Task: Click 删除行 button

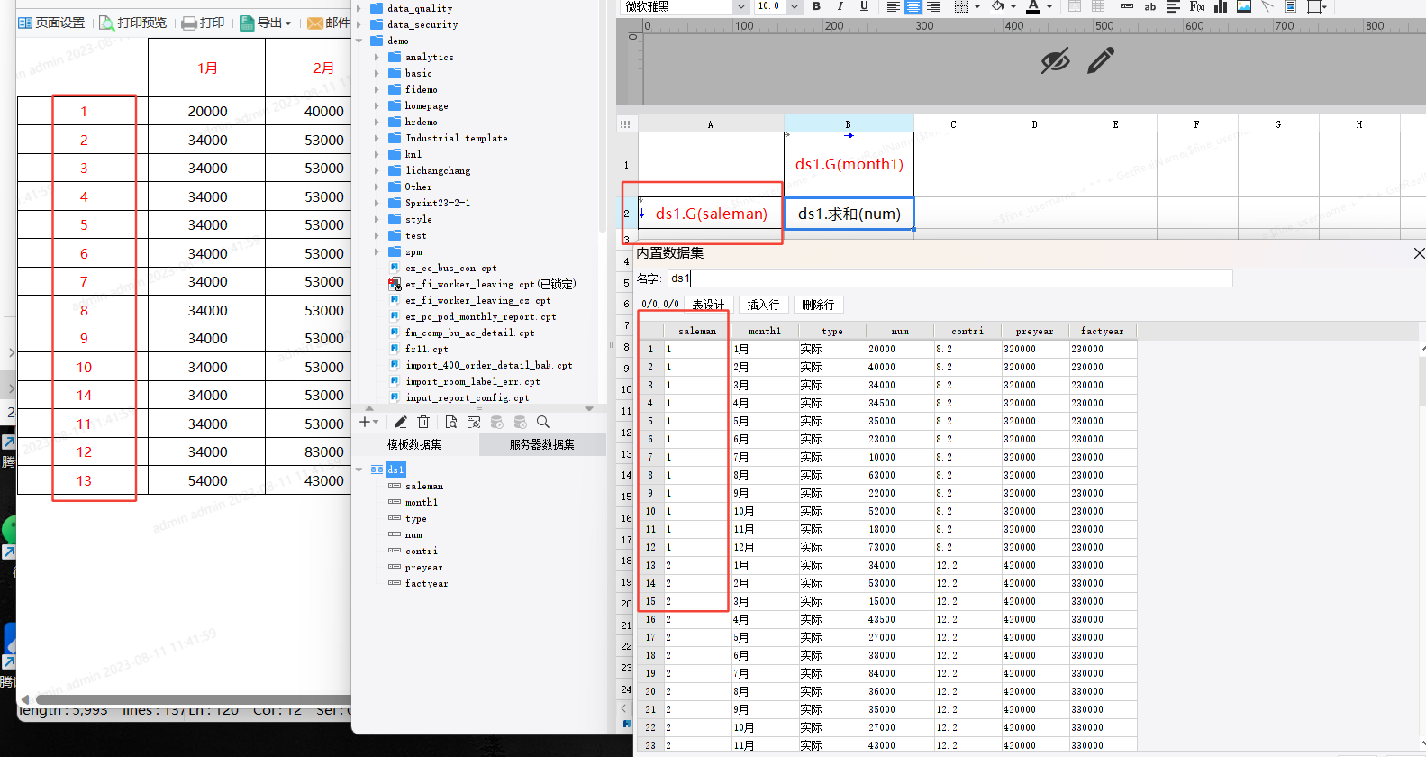Action: tap(818, 305)
